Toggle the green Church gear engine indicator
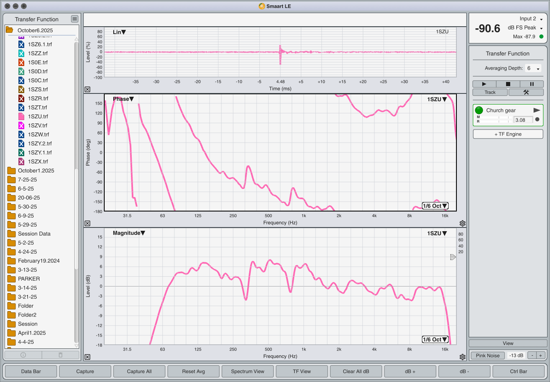The width and height of the screenshot is (550, 382). pyautogui.click(x=479, y=110)
